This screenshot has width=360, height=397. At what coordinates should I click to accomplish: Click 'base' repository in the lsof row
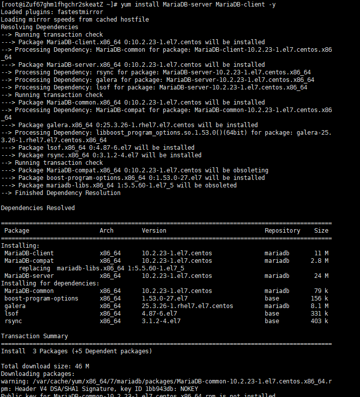pos(272,314)
